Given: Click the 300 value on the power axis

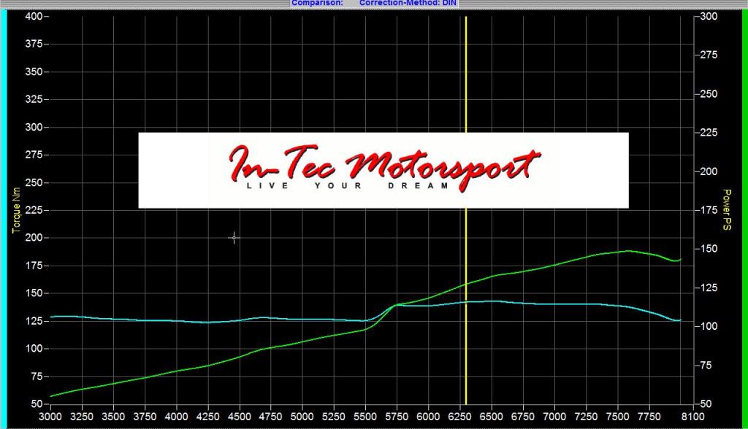Looking at the screenshot, I should 709,16.
